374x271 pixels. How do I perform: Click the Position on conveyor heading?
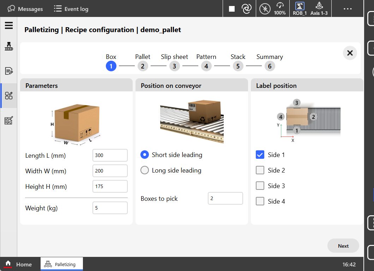[x=171, y=86]
